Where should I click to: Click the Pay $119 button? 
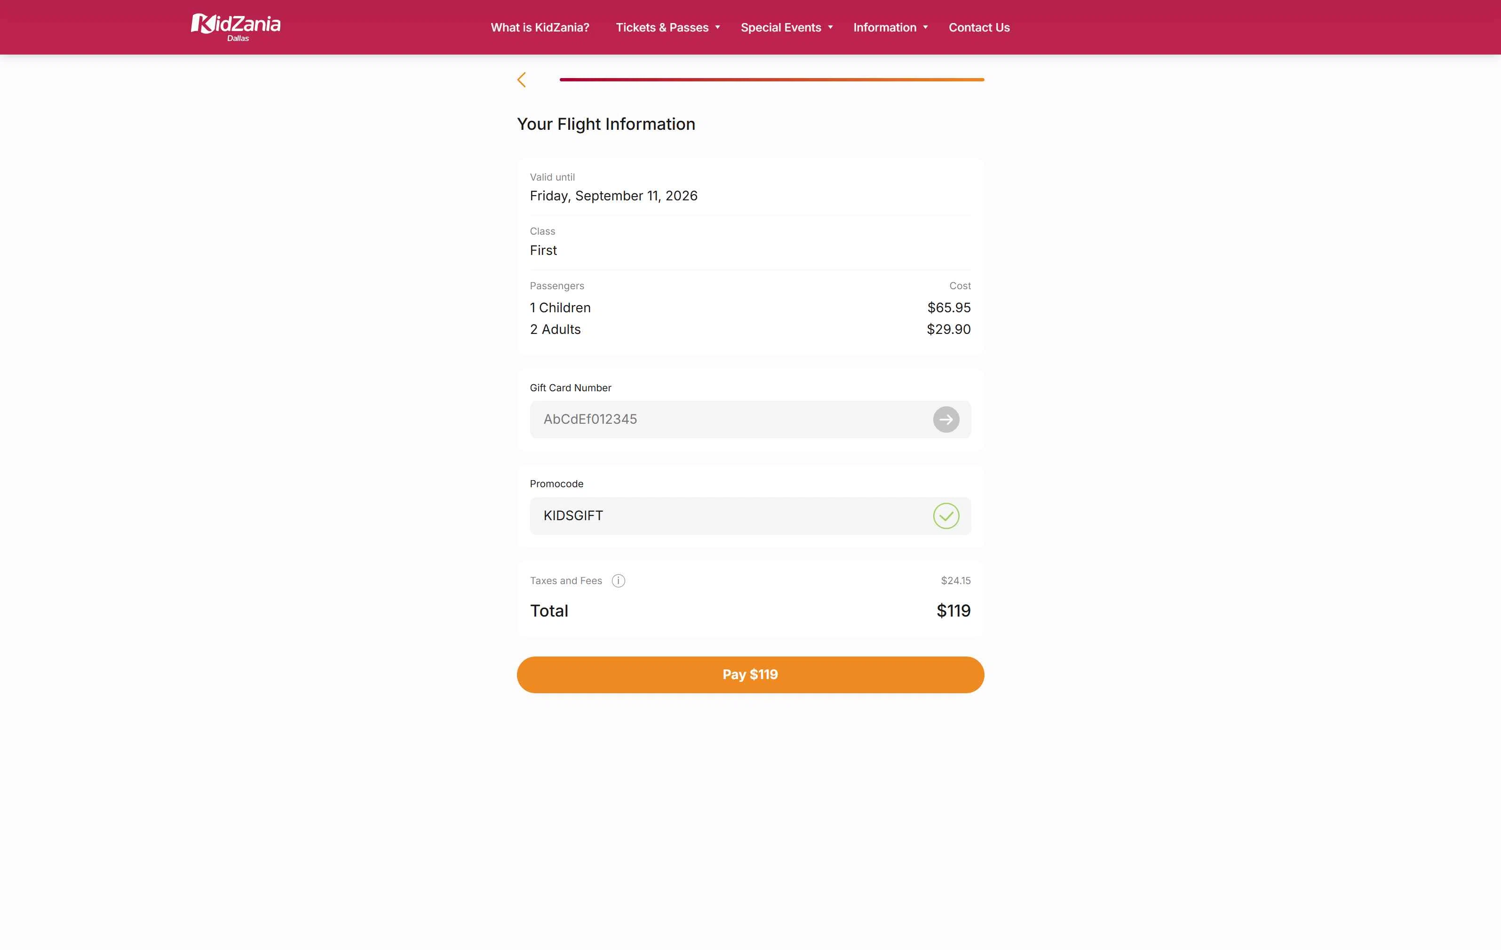click(750, 674)
